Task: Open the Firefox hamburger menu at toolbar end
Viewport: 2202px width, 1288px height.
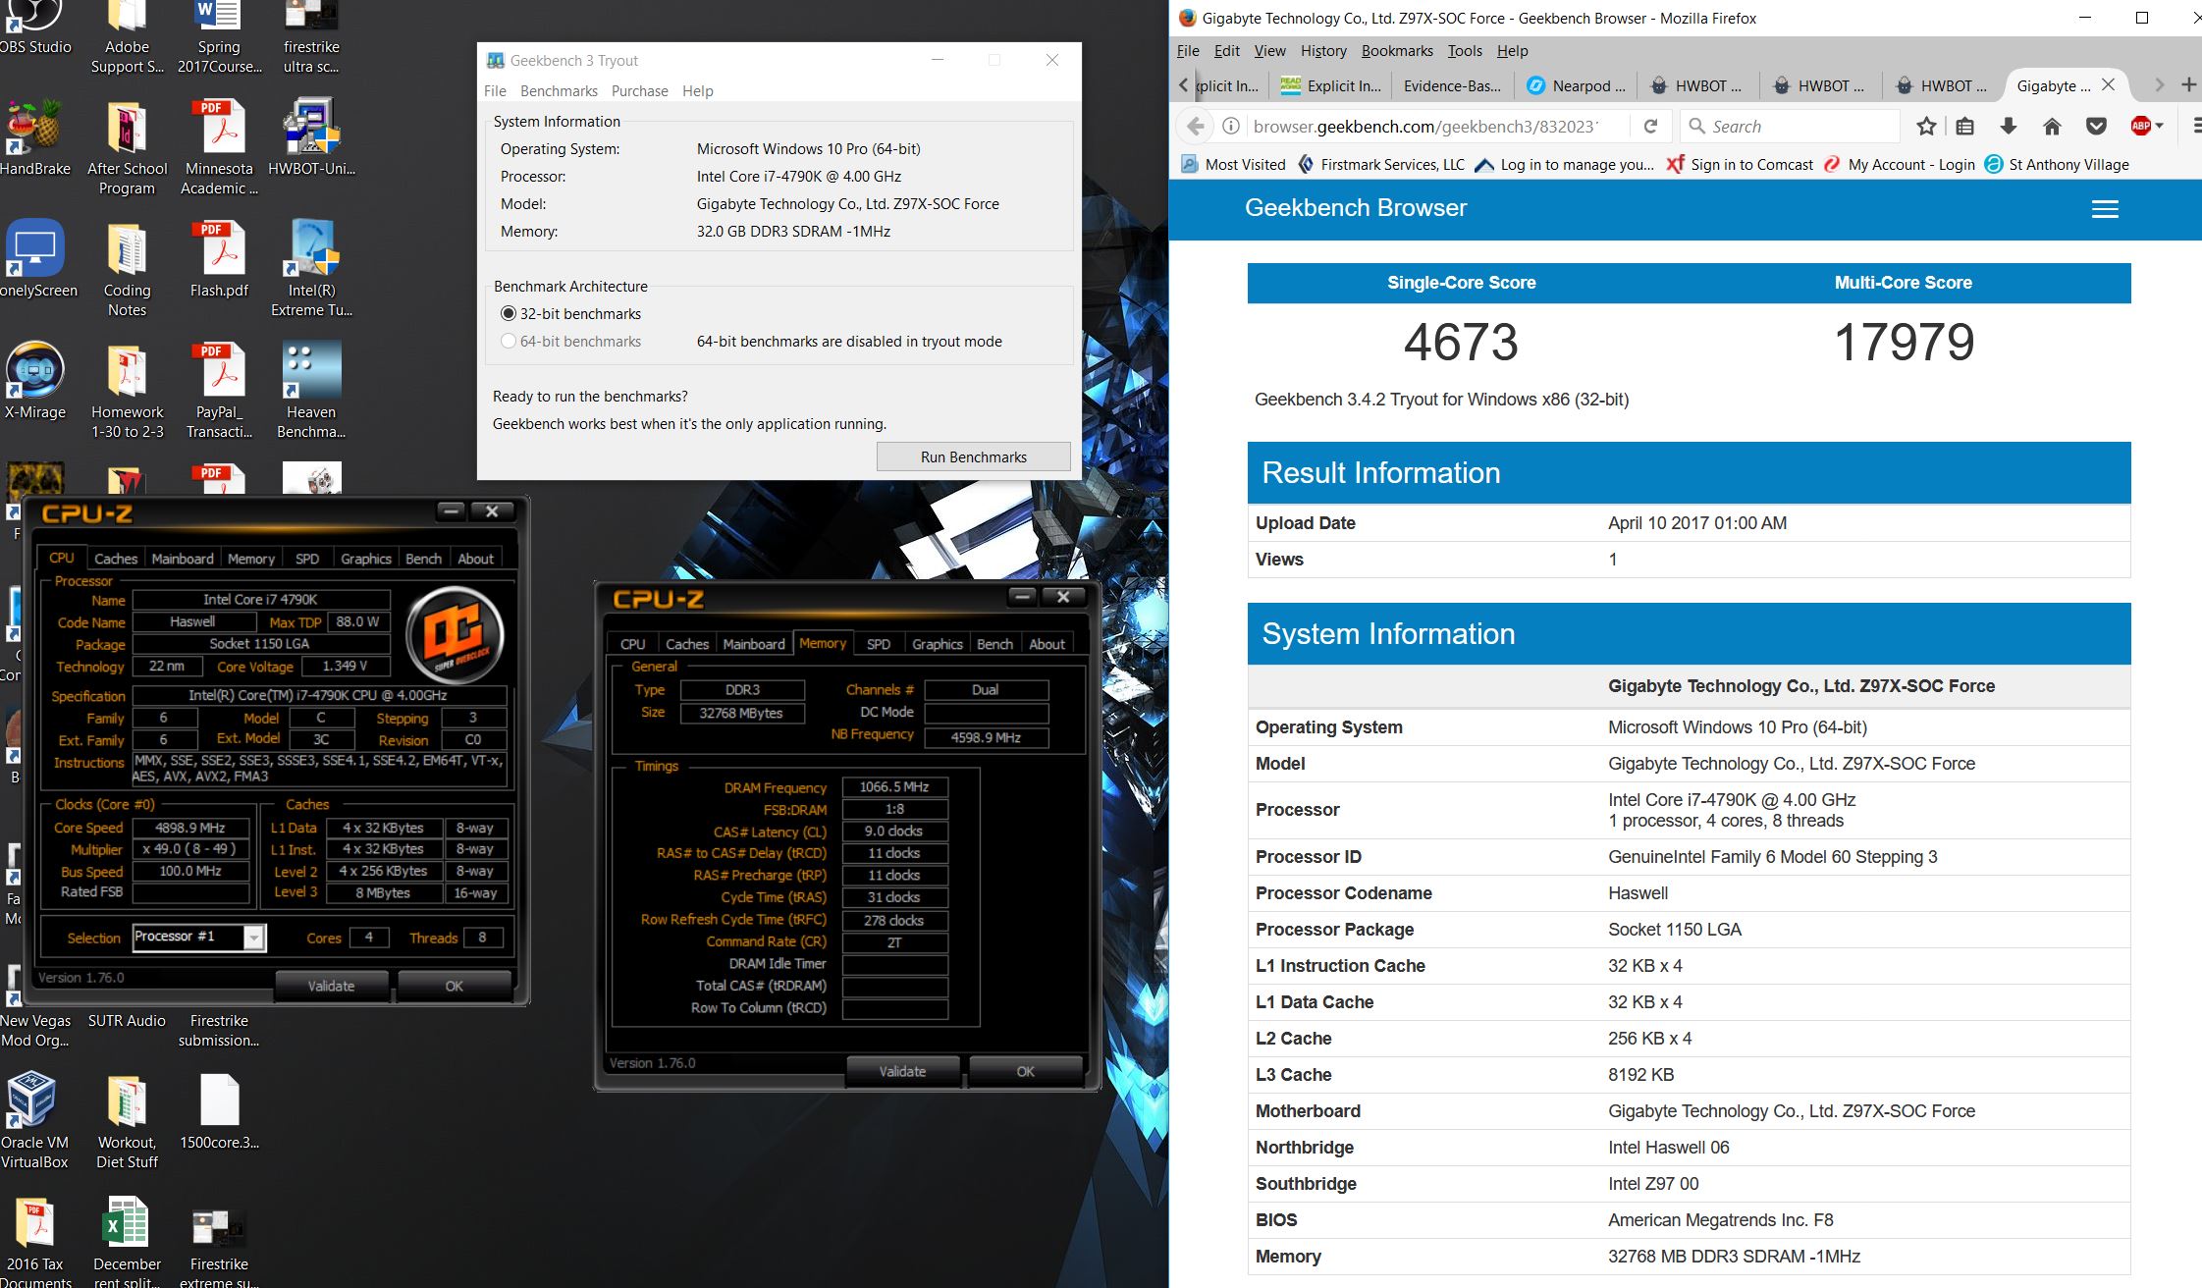Action: pyautogui.click(x=2197, y=126)
